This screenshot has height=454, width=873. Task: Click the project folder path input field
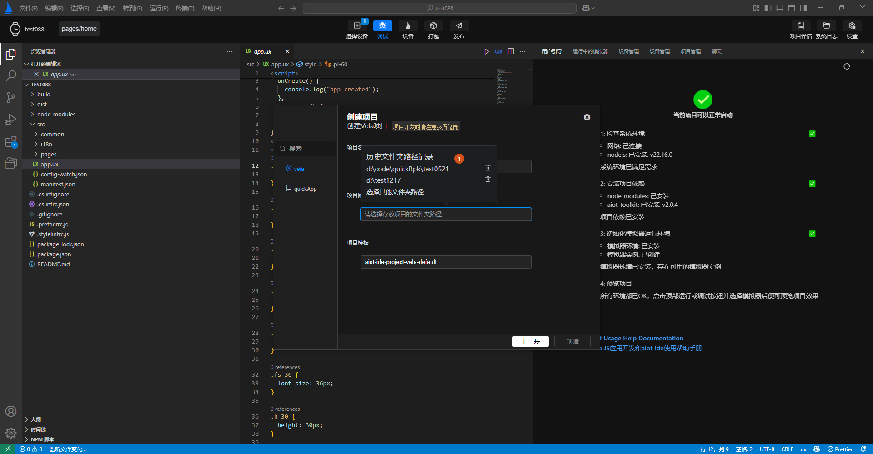446,214
